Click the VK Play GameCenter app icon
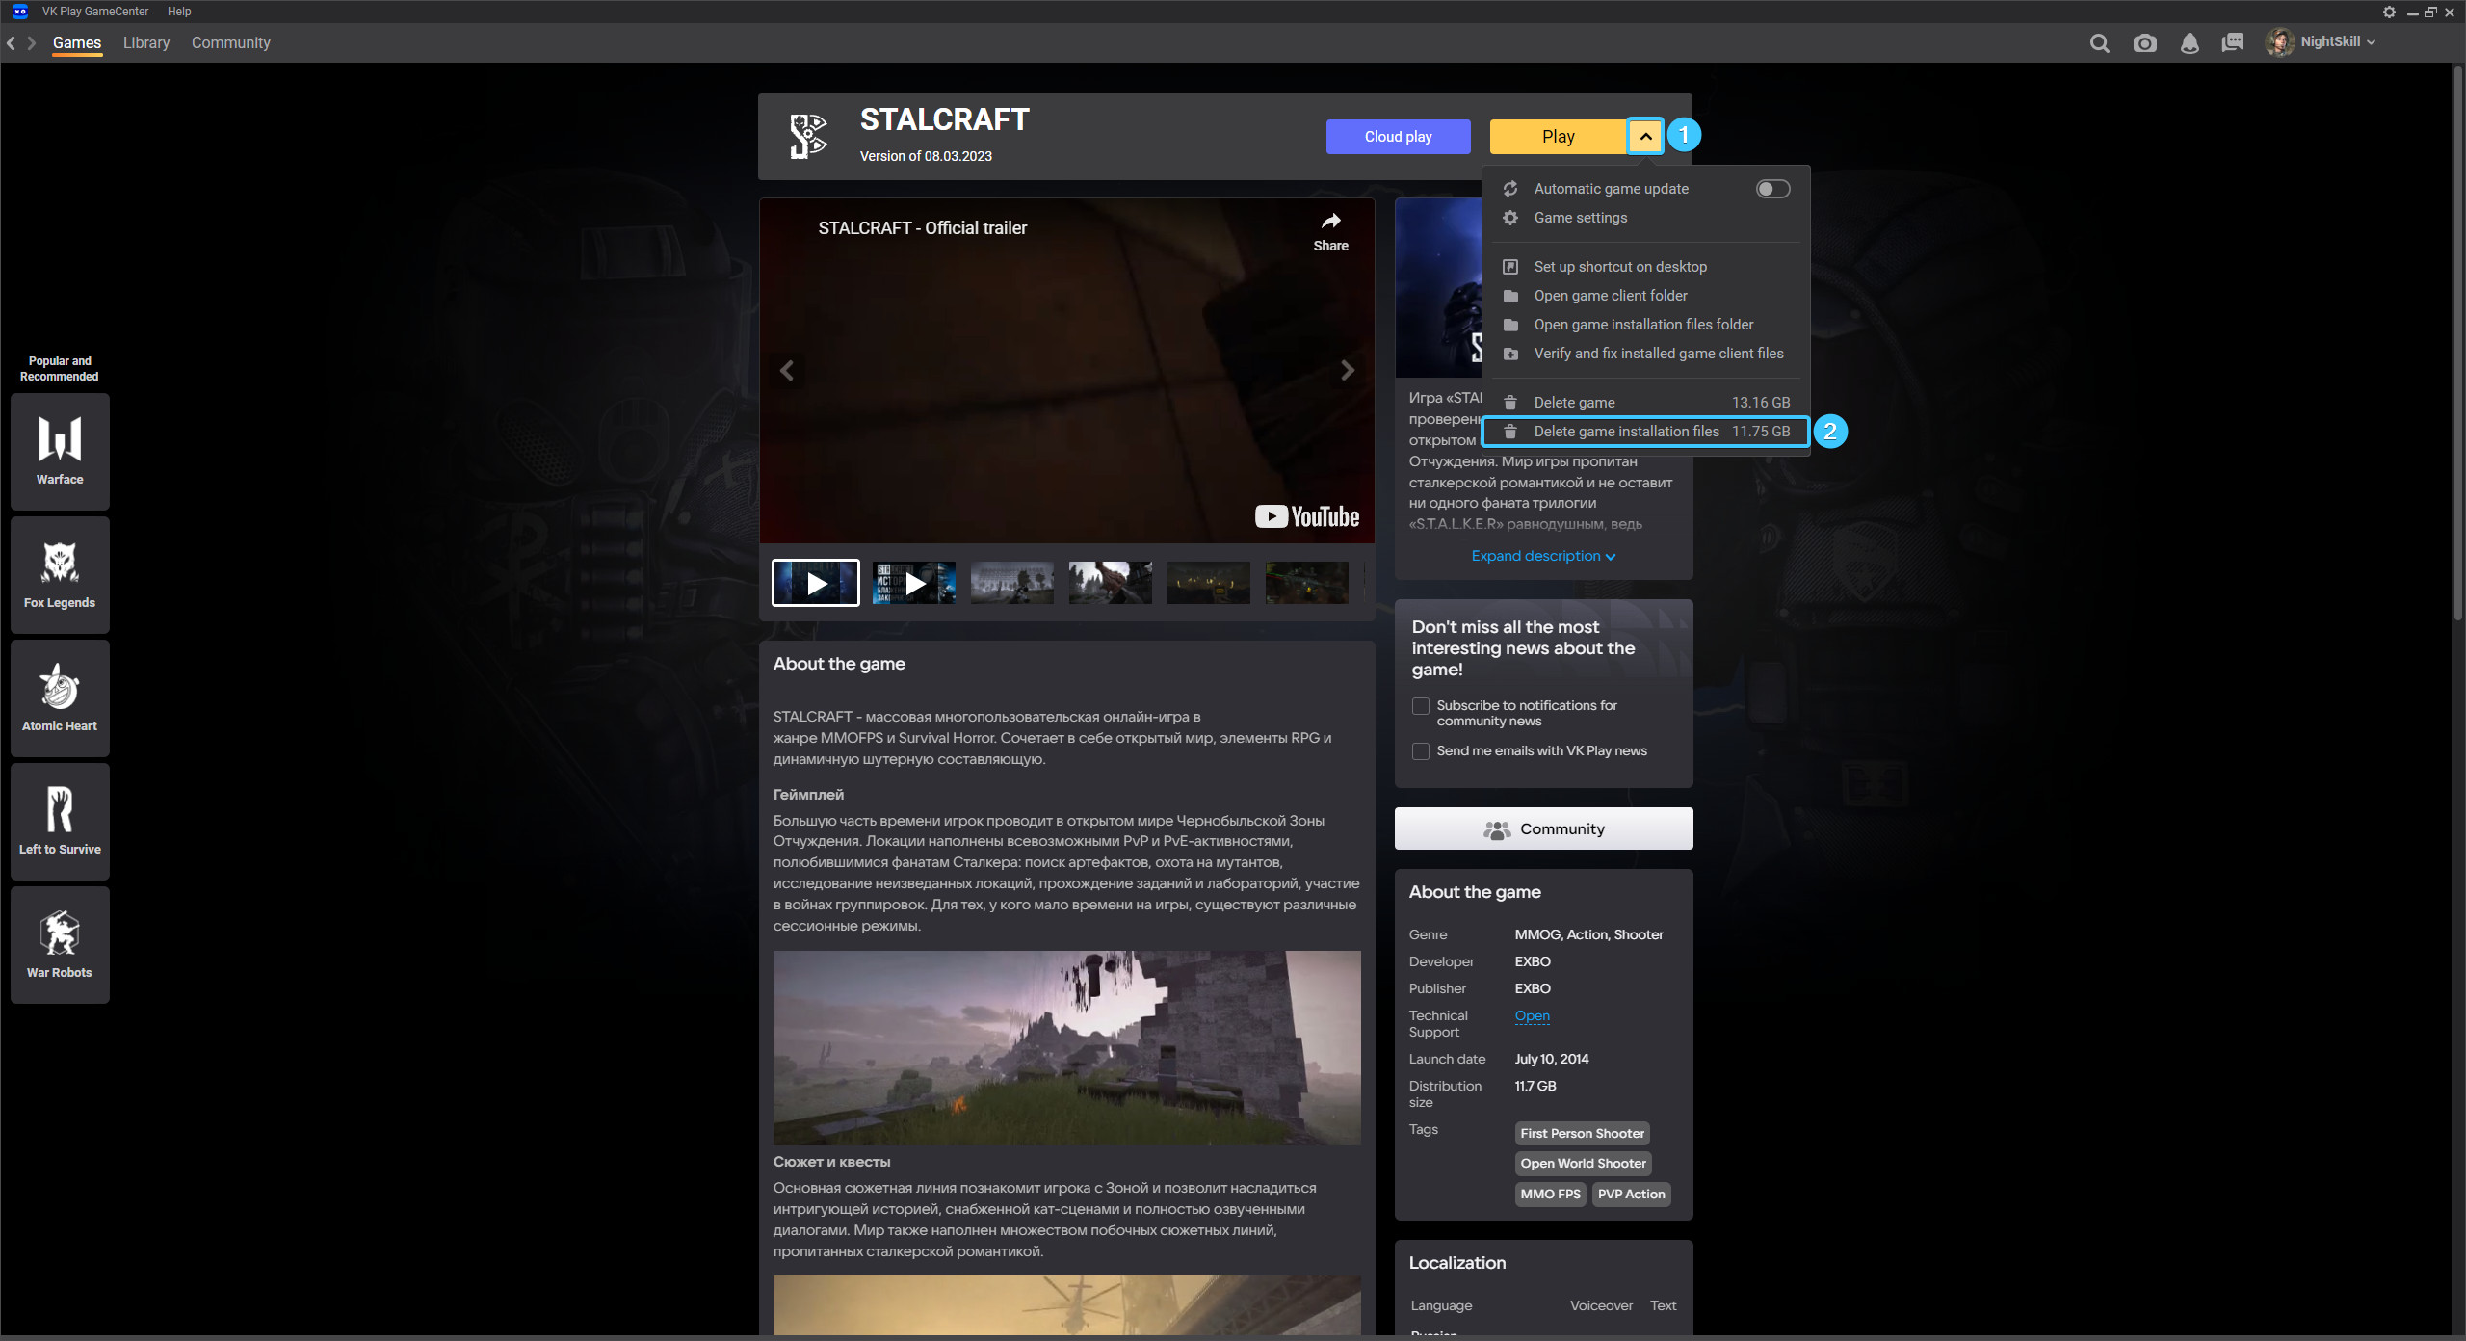The width and height of the screenshot is (2466, 1341). (x=20, y=12)
